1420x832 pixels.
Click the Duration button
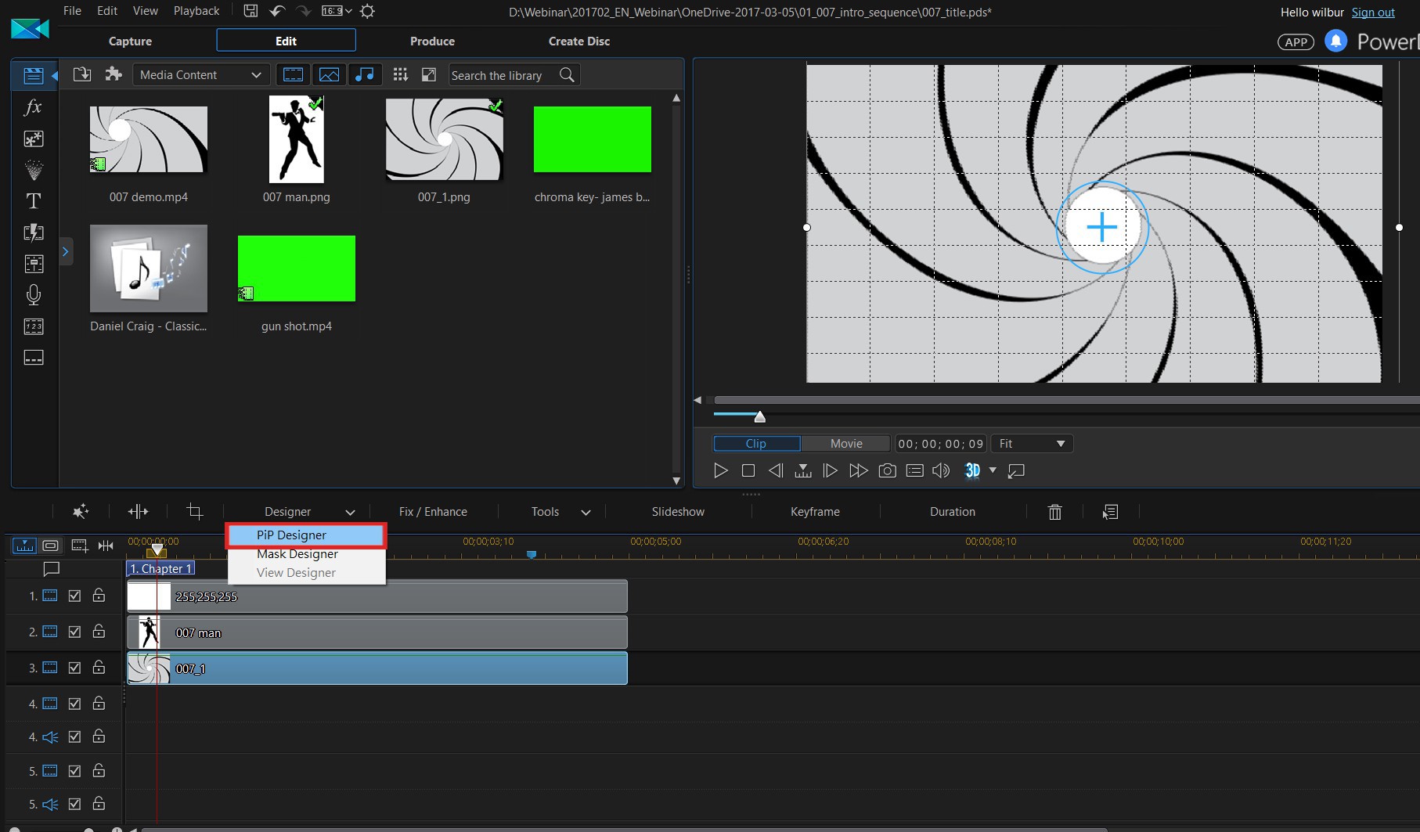tap(953, 512)
